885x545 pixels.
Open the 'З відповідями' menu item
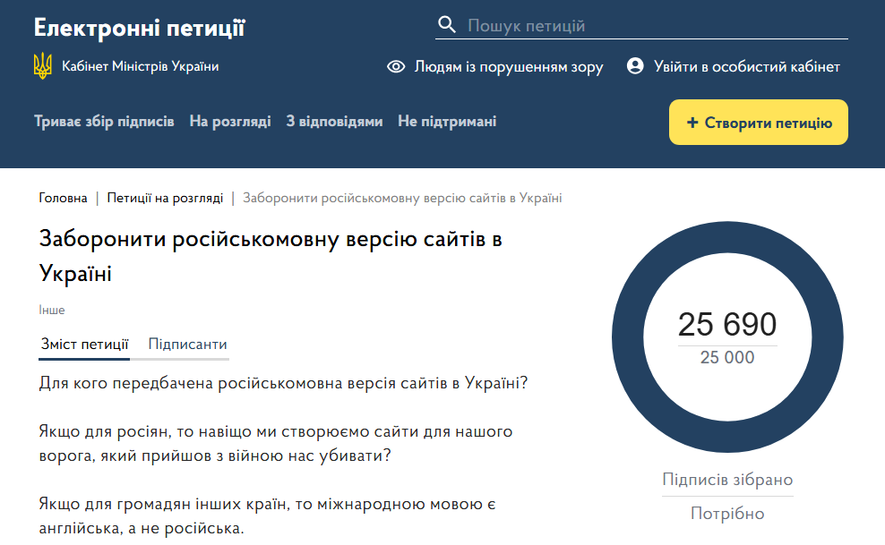point(334,122)
